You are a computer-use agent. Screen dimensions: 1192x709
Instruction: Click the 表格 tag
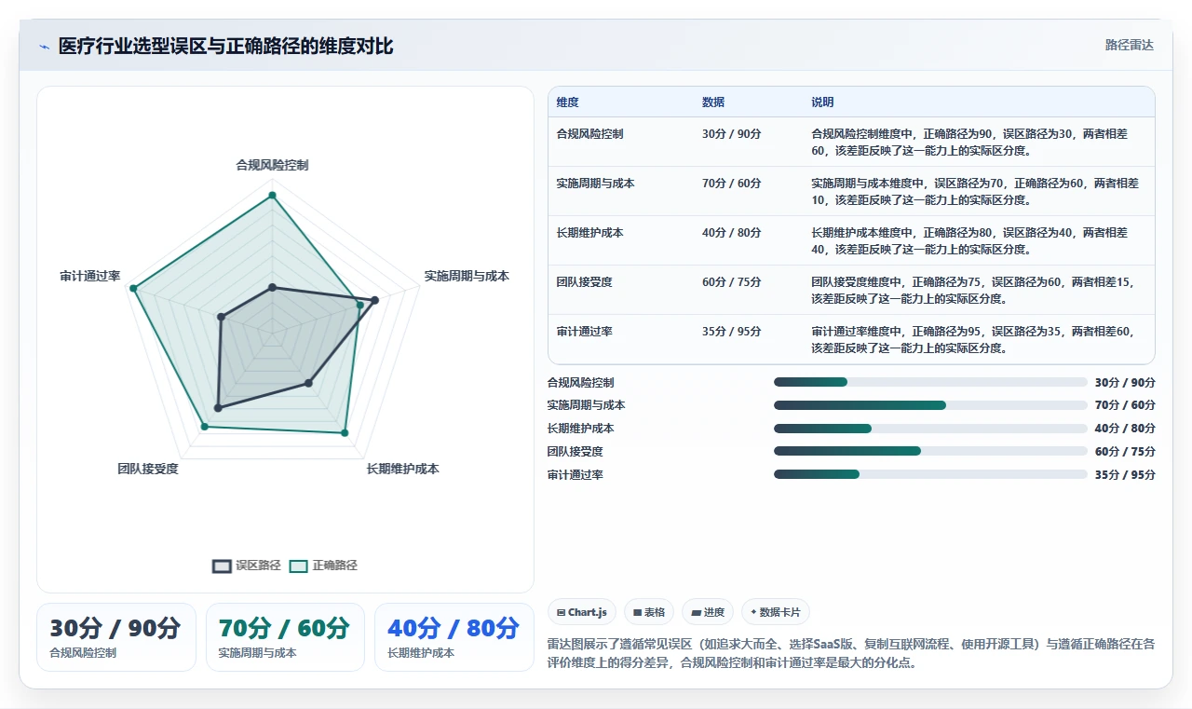(649, 612)
